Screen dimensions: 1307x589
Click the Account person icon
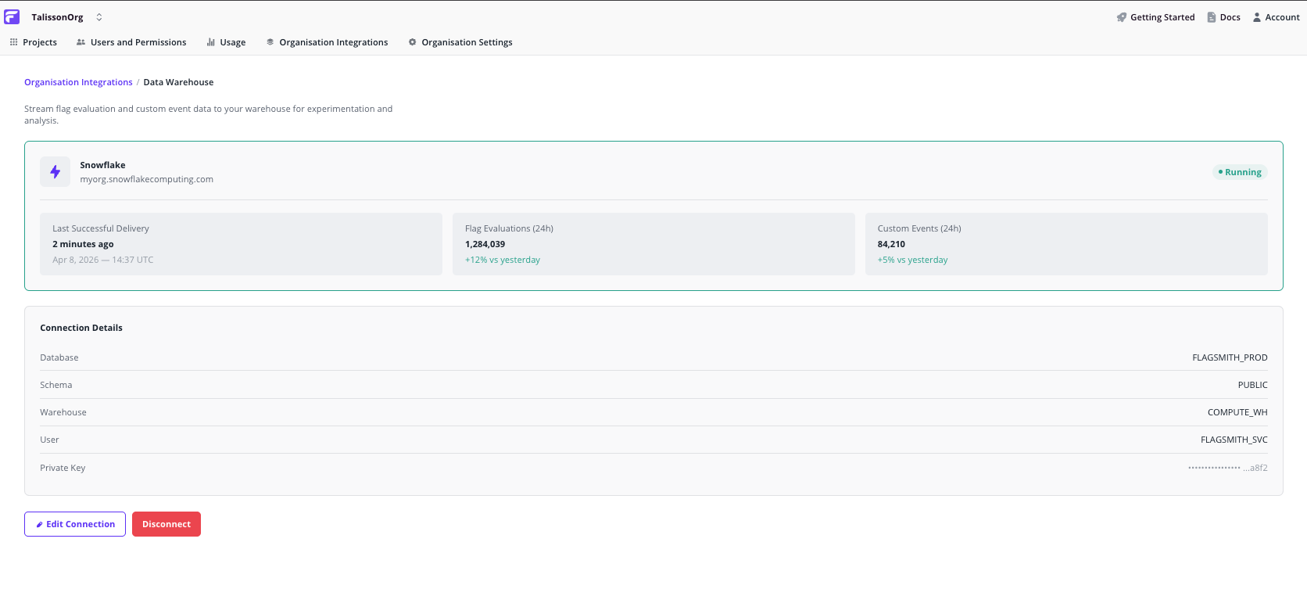(1257, 17)
